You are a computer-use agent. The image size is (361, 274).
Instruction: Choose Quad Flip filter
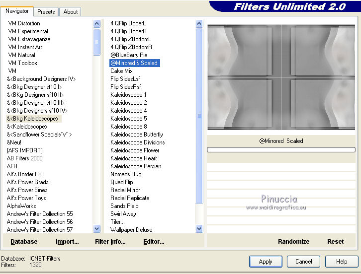[121, 182]
